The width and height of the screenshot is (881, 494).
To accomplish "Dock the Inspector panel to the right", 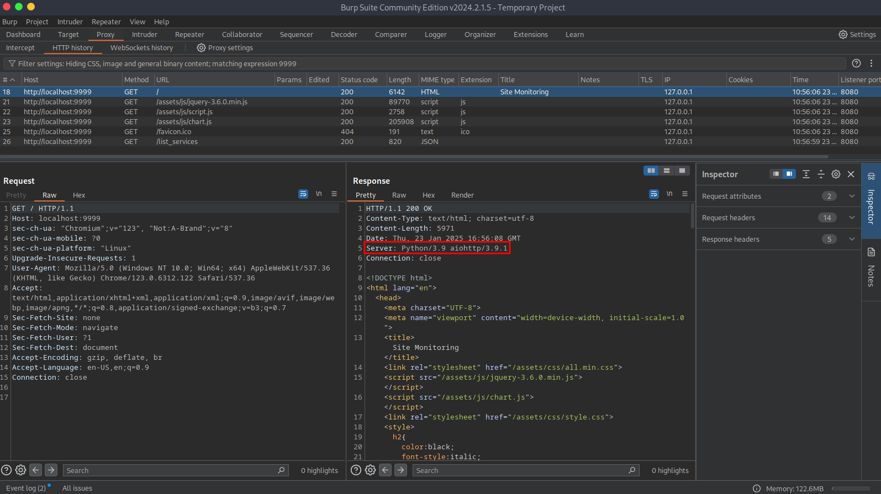I will [789, 174].
